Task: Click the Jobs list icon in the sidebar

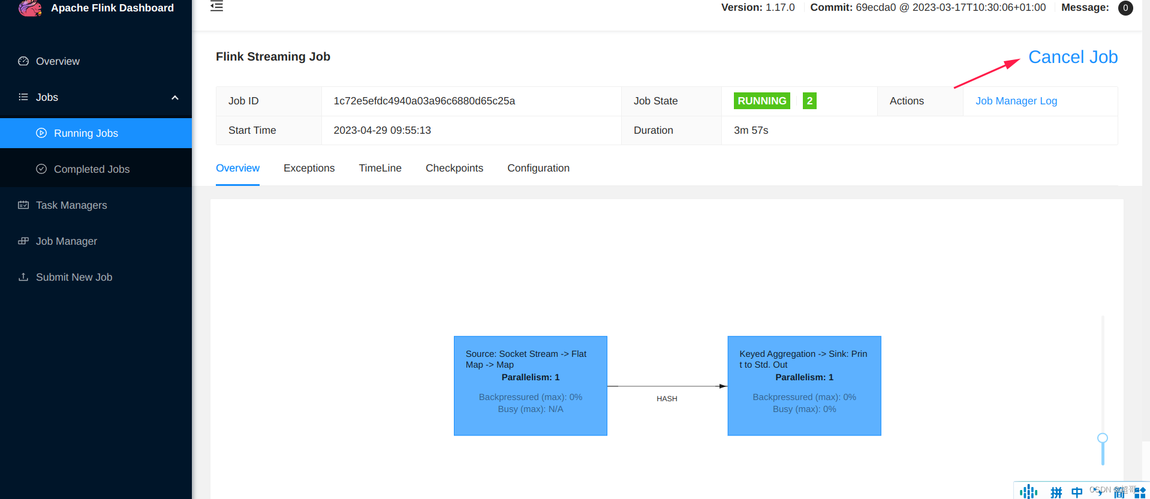Action: pyautogui.click(x=23, y=97)
